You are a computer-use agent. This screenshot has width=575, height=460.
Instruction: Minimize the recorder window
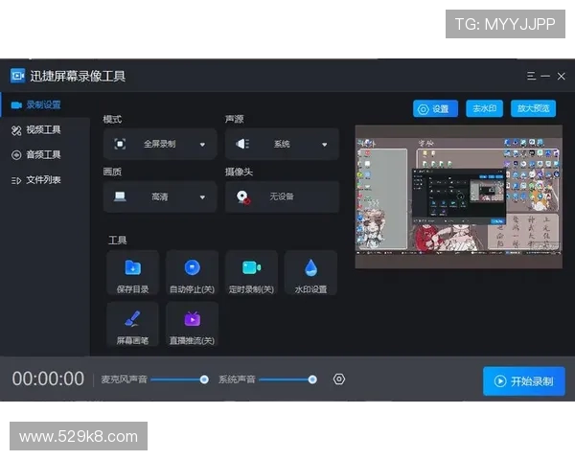pos(545,76)
